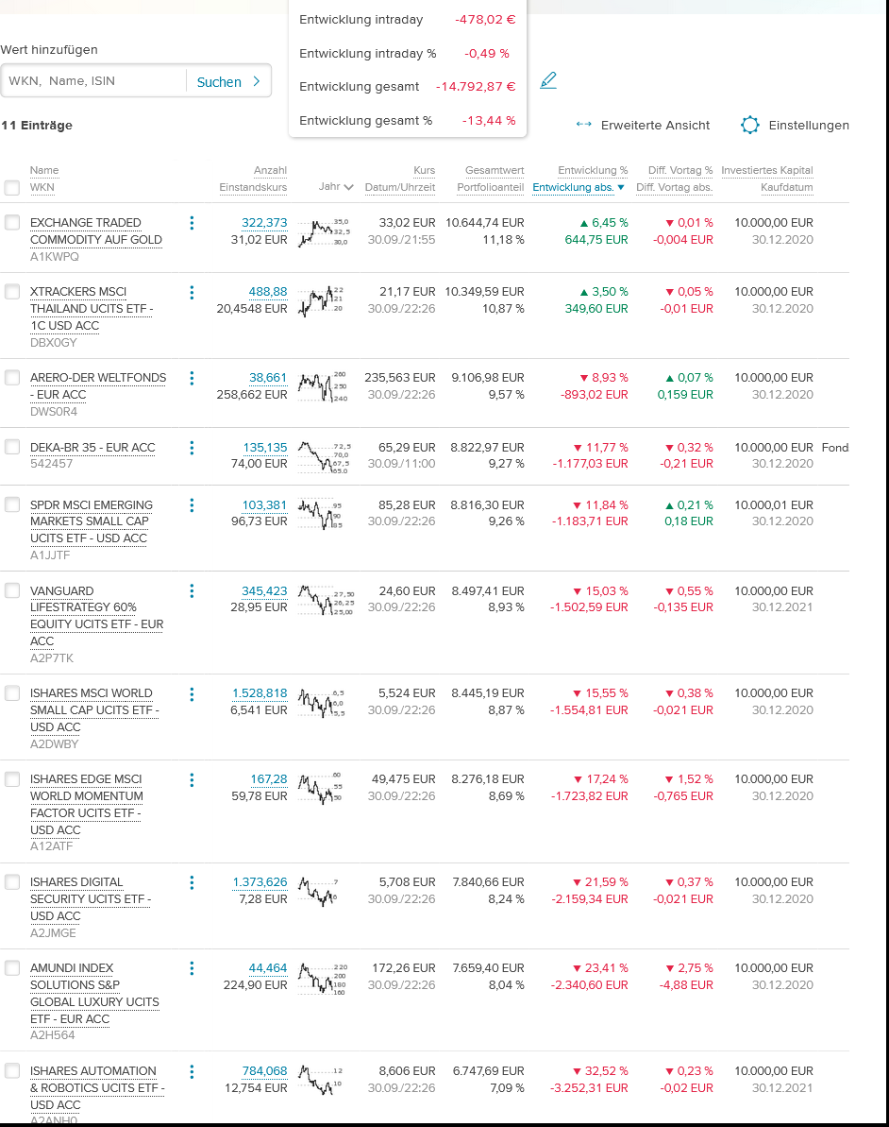Open iShares MSCI World Small Cap link
Screen dimensions: 889x1127
tap(94, 709)
